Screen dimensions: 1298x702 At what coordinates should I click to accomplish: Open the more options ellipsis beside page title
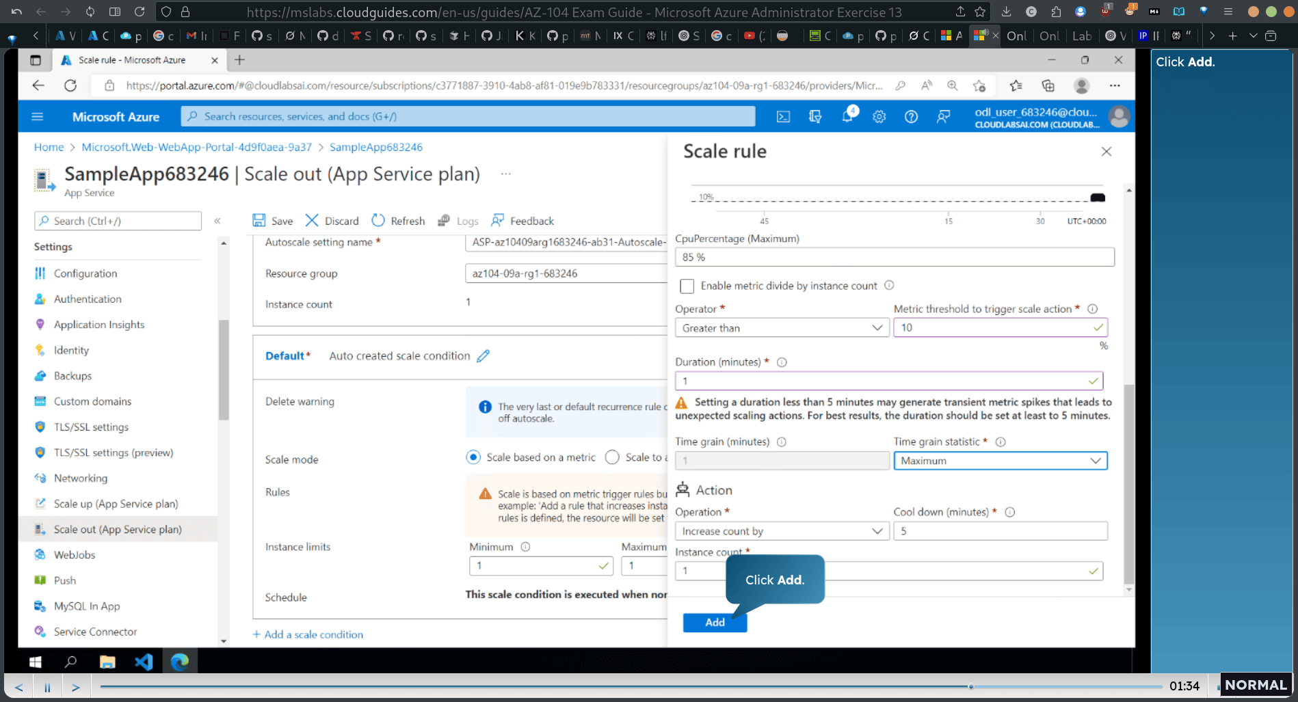coord(505,174)
